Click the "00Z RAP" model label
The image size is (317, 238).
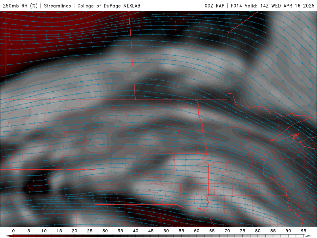[214, 6]
